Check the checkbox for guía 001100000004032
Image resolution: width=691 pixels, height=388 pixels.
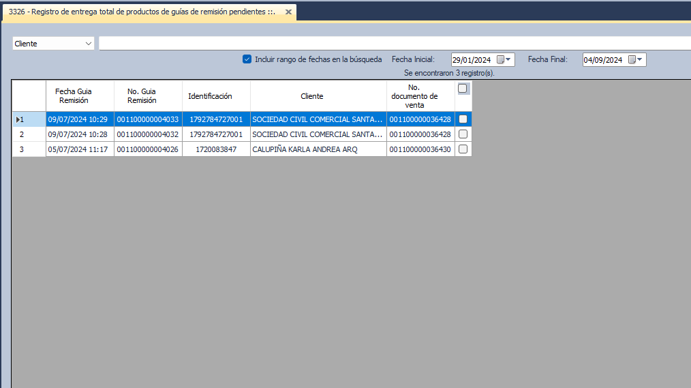pos(463,134)
